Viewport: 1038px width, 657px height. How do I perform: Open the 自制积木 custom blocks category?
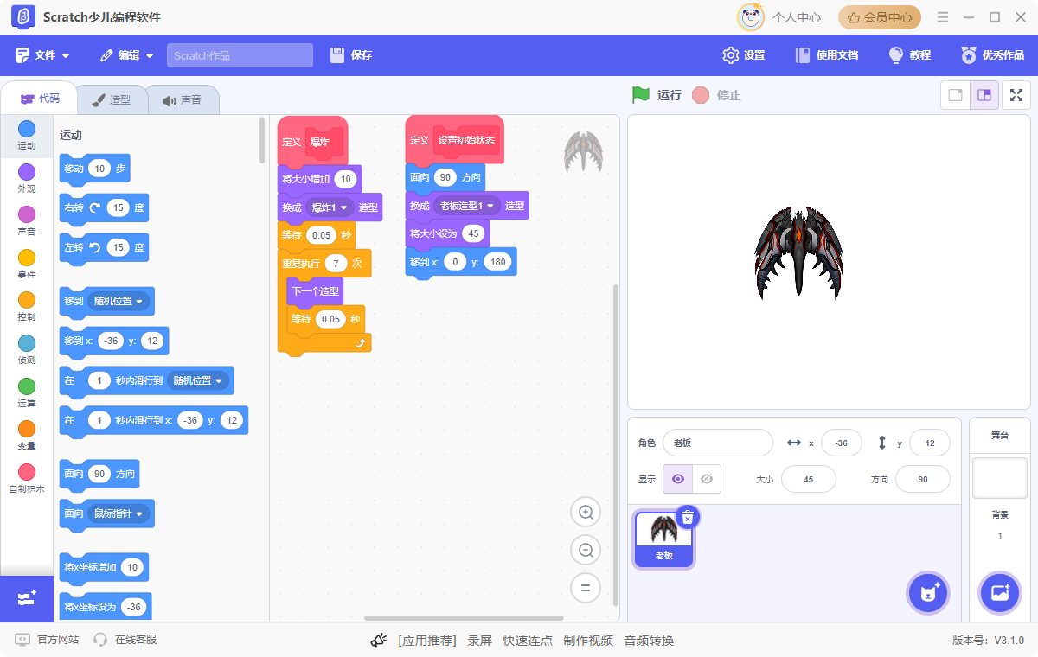[x=26, y=476]
